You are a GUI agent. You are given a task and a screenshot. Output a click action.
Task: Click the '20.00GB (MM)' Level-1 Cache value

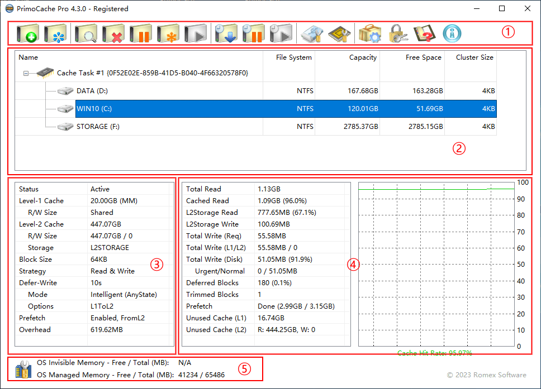pos(114,200)
